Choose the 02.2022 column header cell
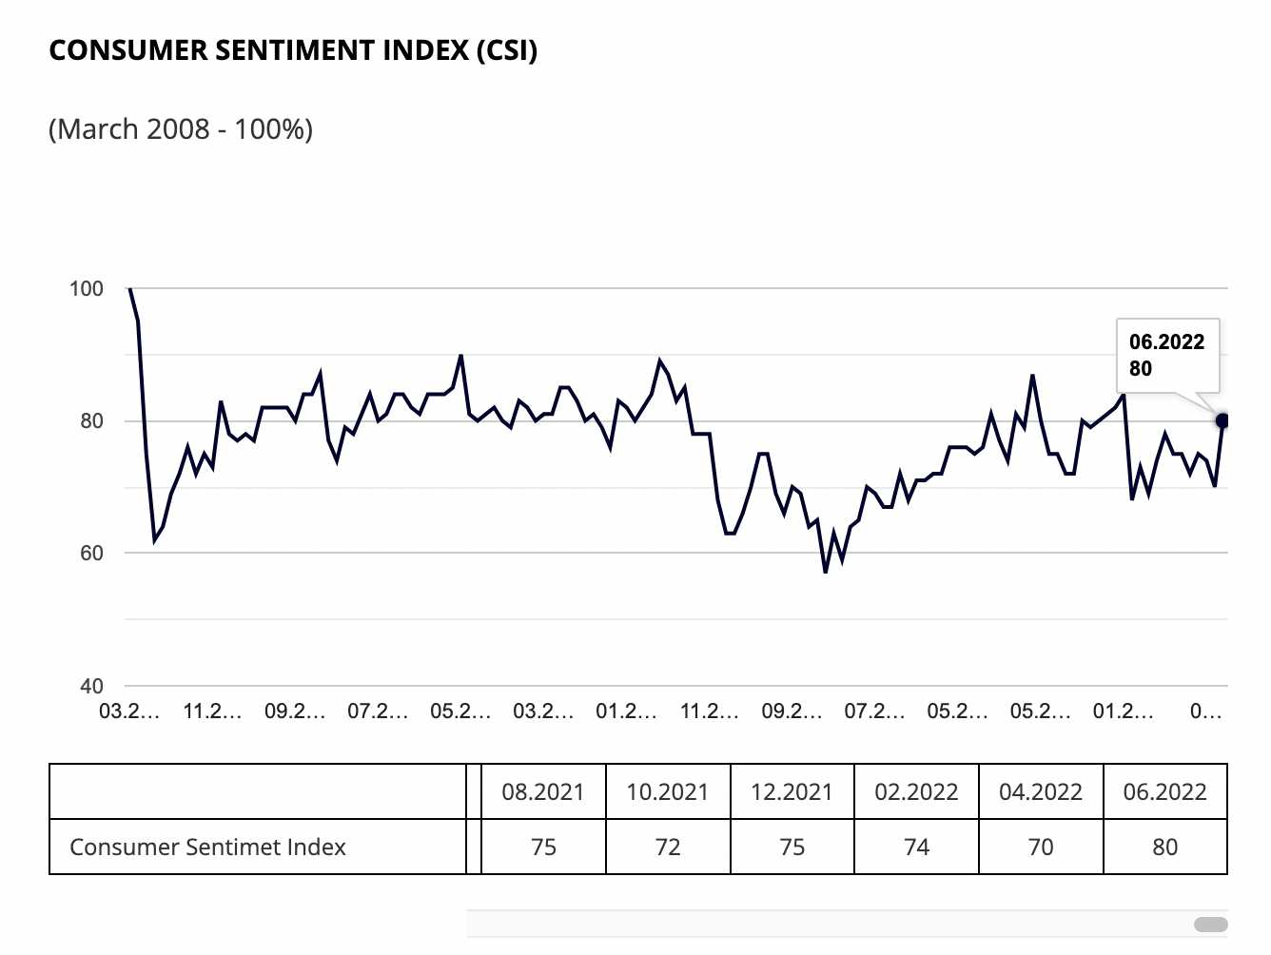This screenshot has height=955, width=1271. 916,791
